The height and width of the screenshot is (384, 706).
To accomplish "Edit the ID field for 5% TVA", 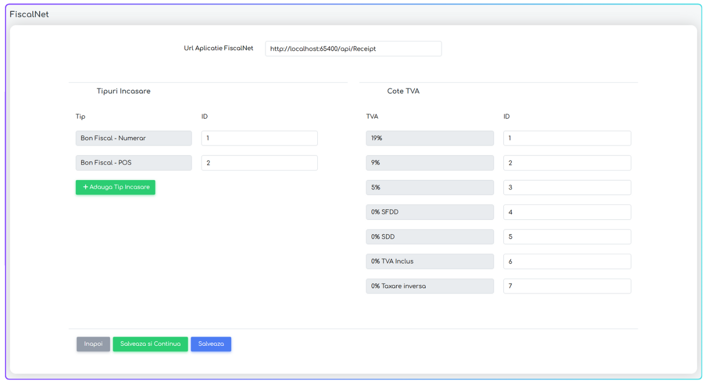I will (x=567, y=188).
